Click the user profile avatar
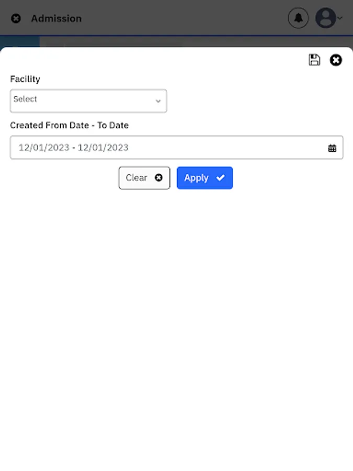Screen dimensions: 353x471 (326, 18)
